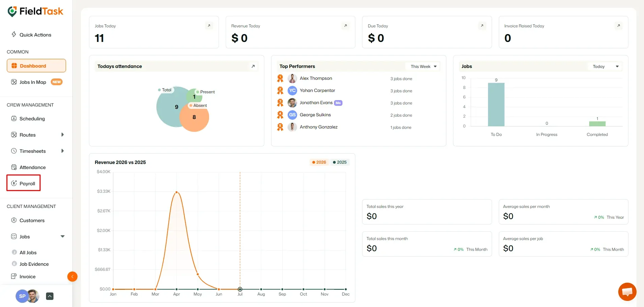This screenshot has width=644, height=307.
Task: Click the Timesheets clock icon
Action: (14, 151)
